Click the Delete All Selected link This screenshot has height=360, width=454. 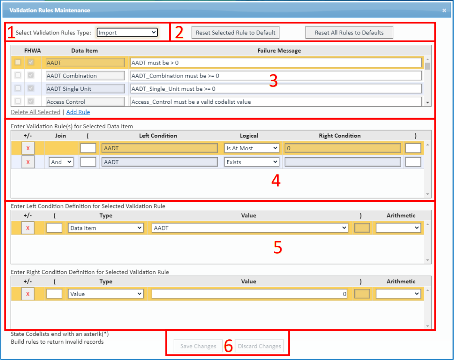35,112
